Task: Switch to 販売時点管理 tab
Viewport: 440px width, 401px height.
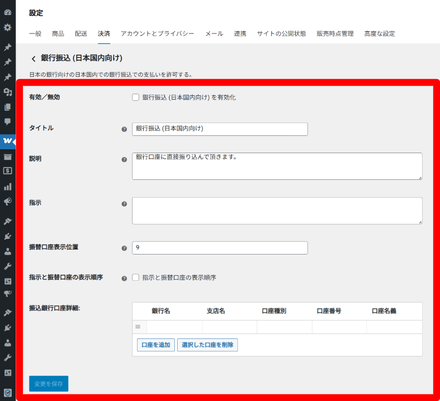Action: click(335, 33)
